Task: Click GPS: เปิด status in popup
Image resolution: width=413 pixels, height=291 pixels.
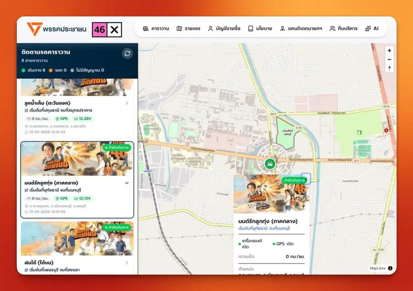Action: (283, 244)
